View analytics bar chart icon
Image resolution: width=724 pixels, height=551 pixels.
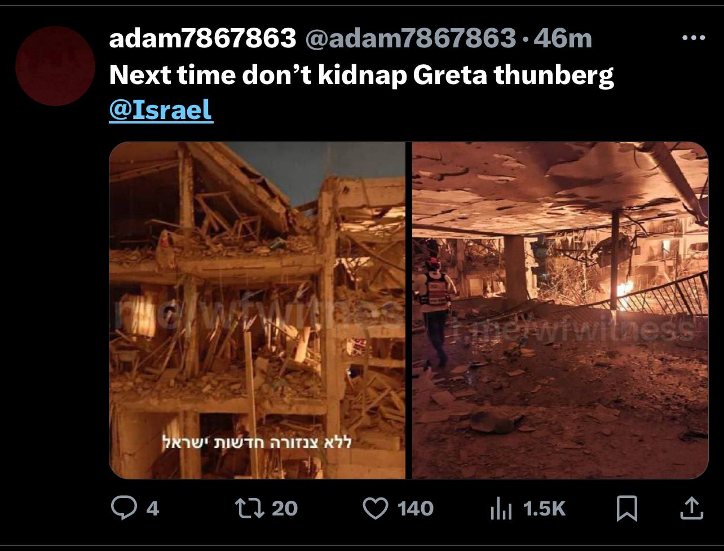(x=501, y=508)
